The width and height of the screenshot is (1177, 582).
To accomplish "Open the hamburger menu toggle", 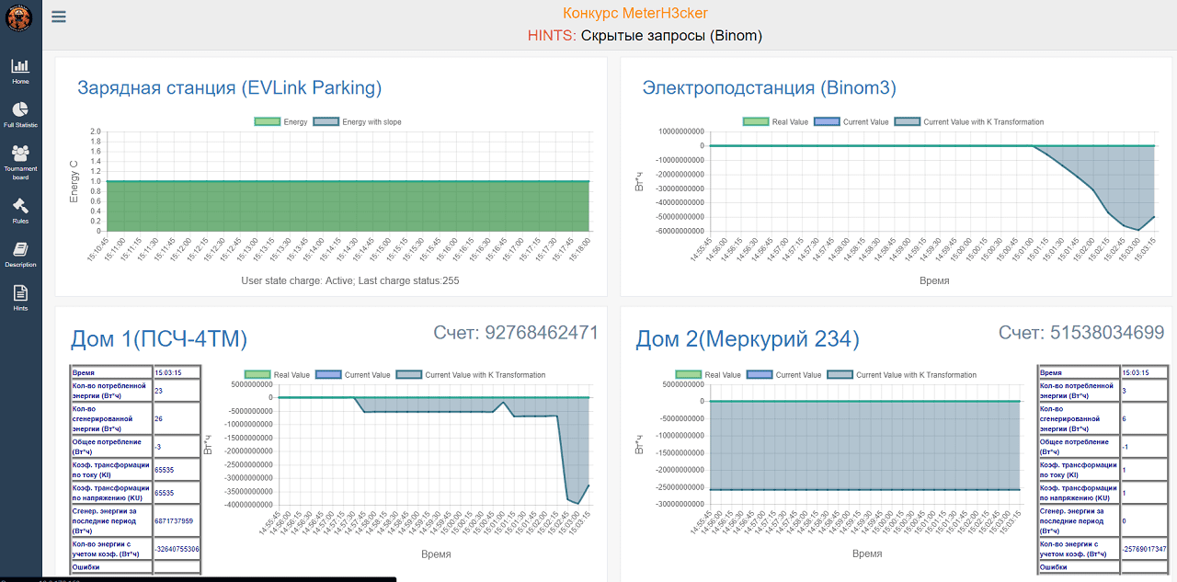I will point(59,17).
